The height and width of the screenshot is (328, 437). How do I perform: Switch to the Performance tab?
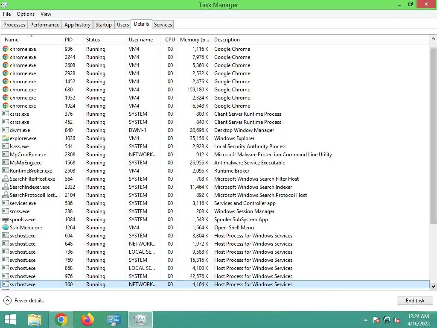click(x=45, y=24)
